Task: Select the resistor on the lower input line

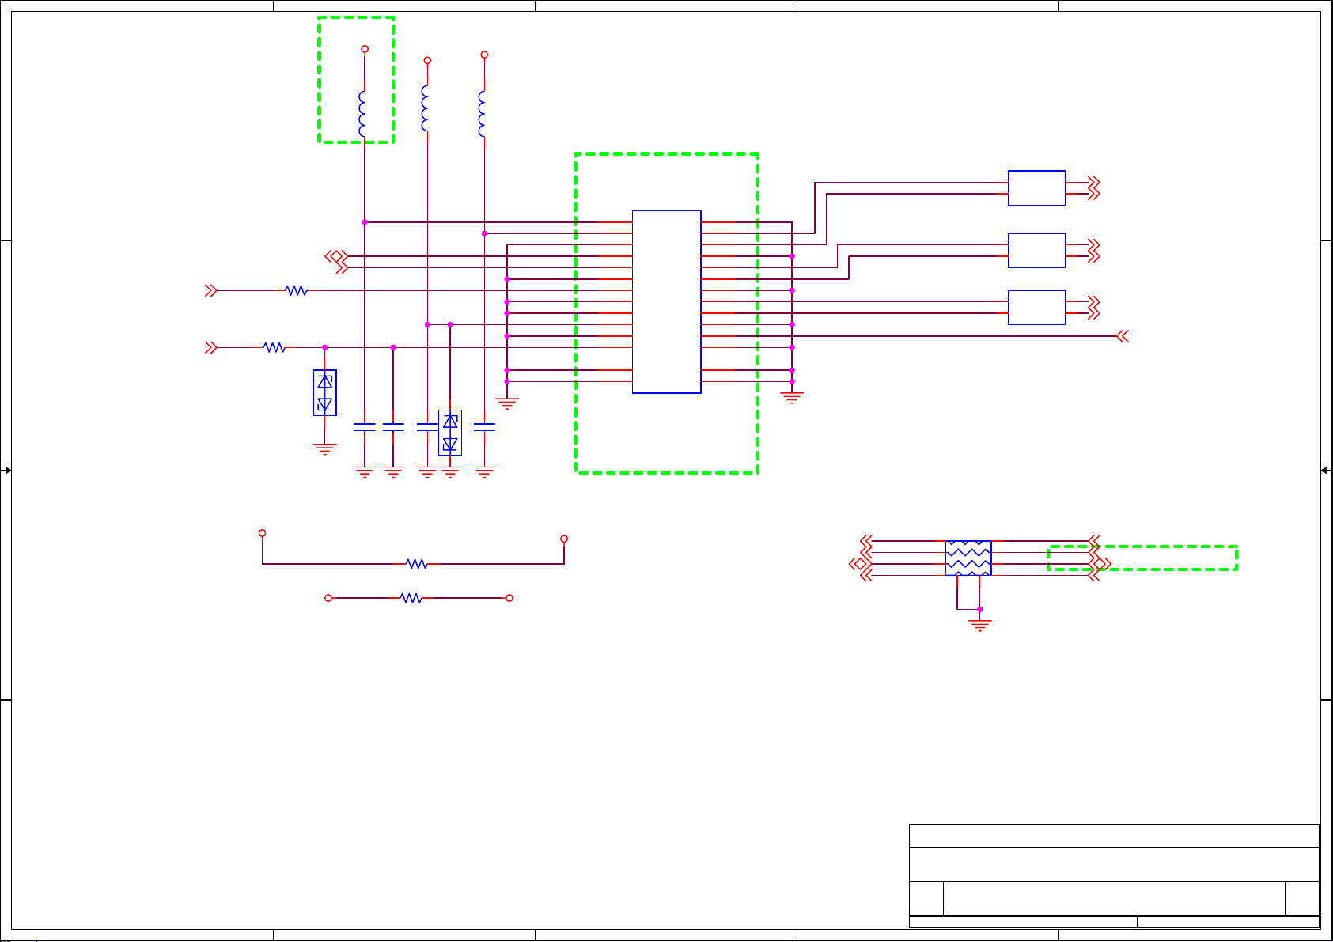Action: 275,347
